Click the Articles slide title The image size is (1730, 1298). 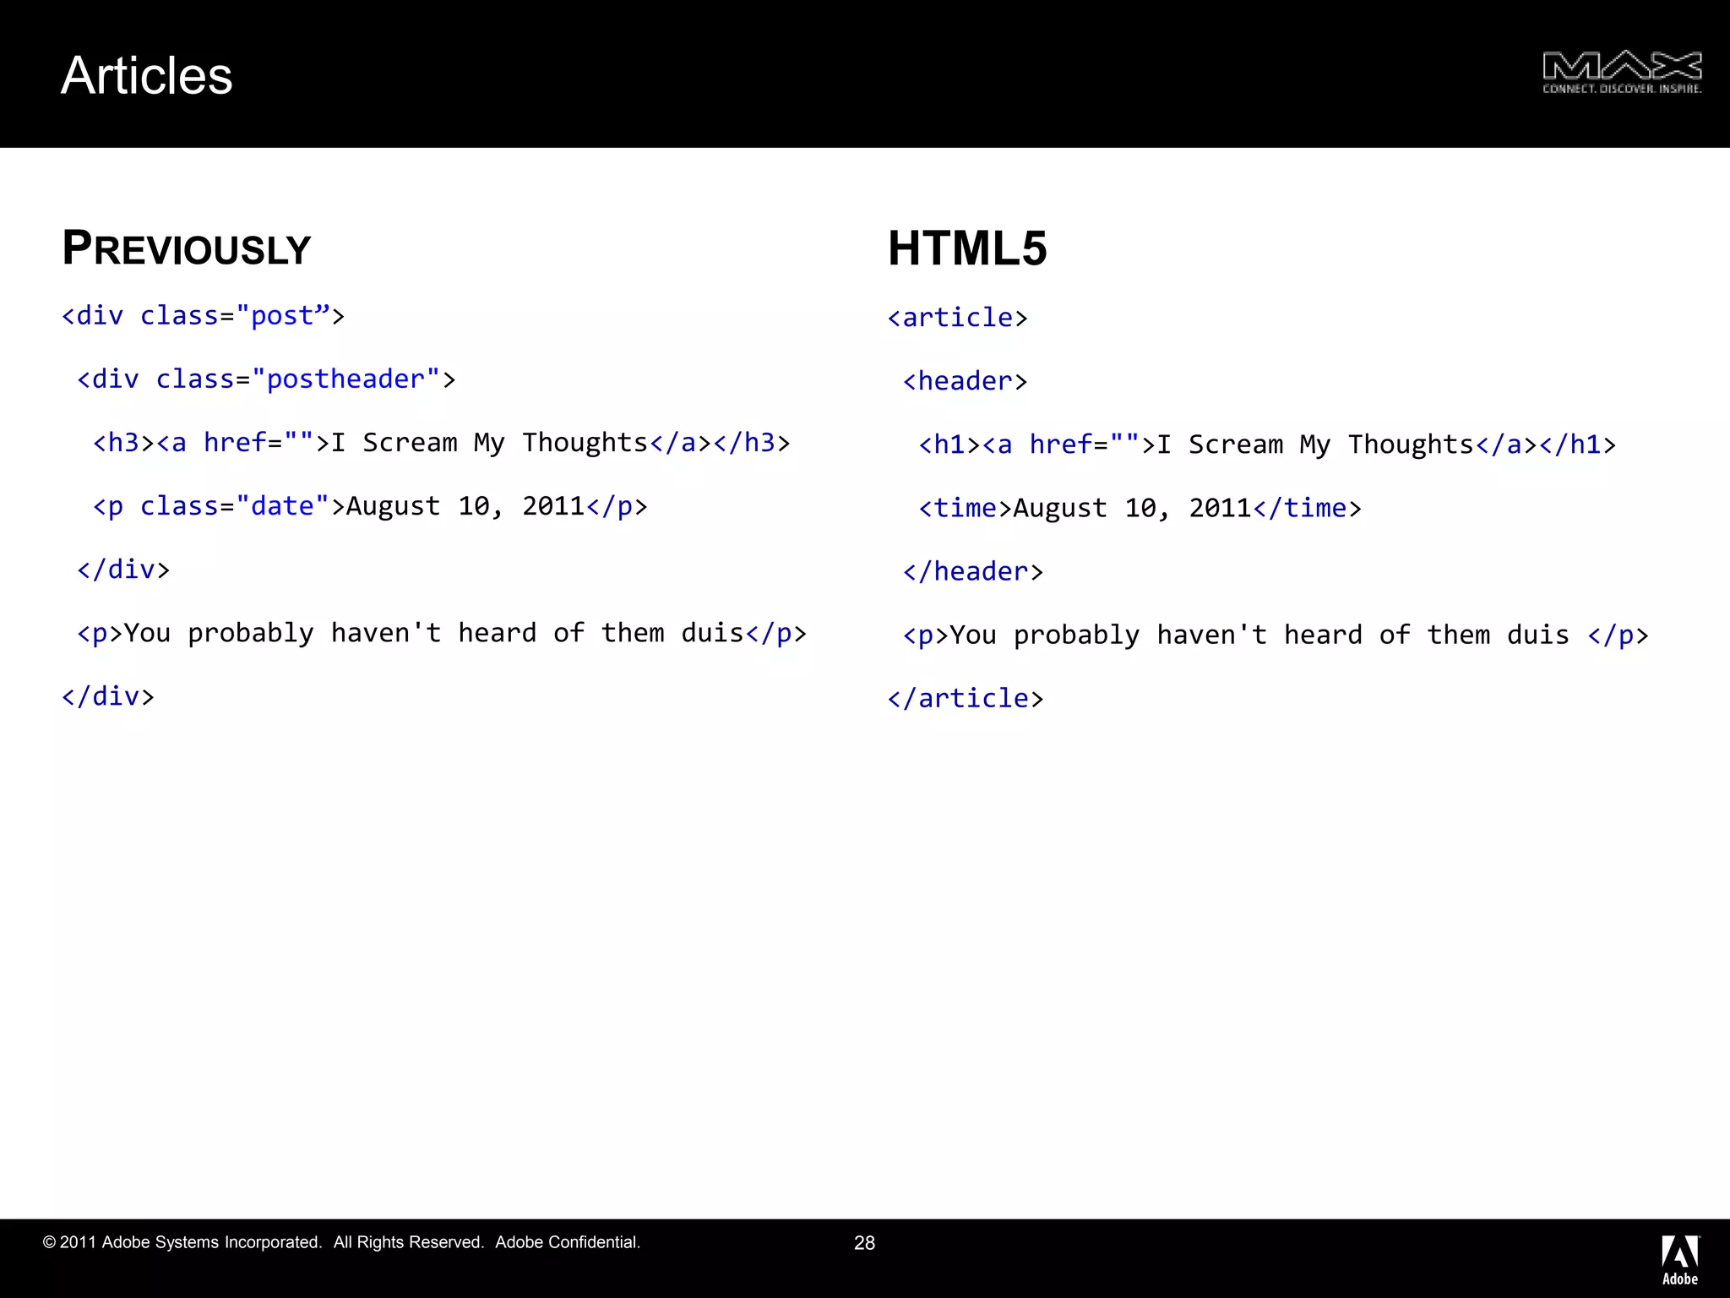[146, 76]
